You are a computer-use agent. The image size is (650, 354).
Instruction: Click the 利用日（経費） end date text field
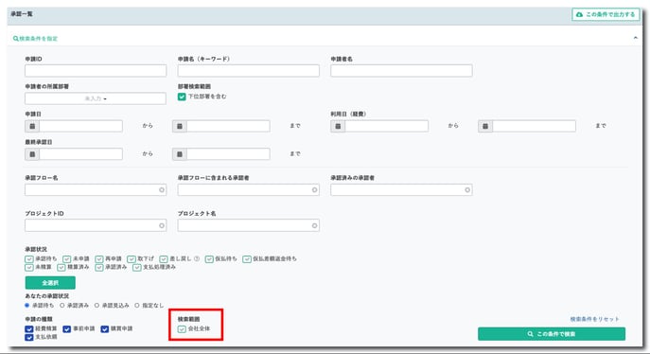534,126
